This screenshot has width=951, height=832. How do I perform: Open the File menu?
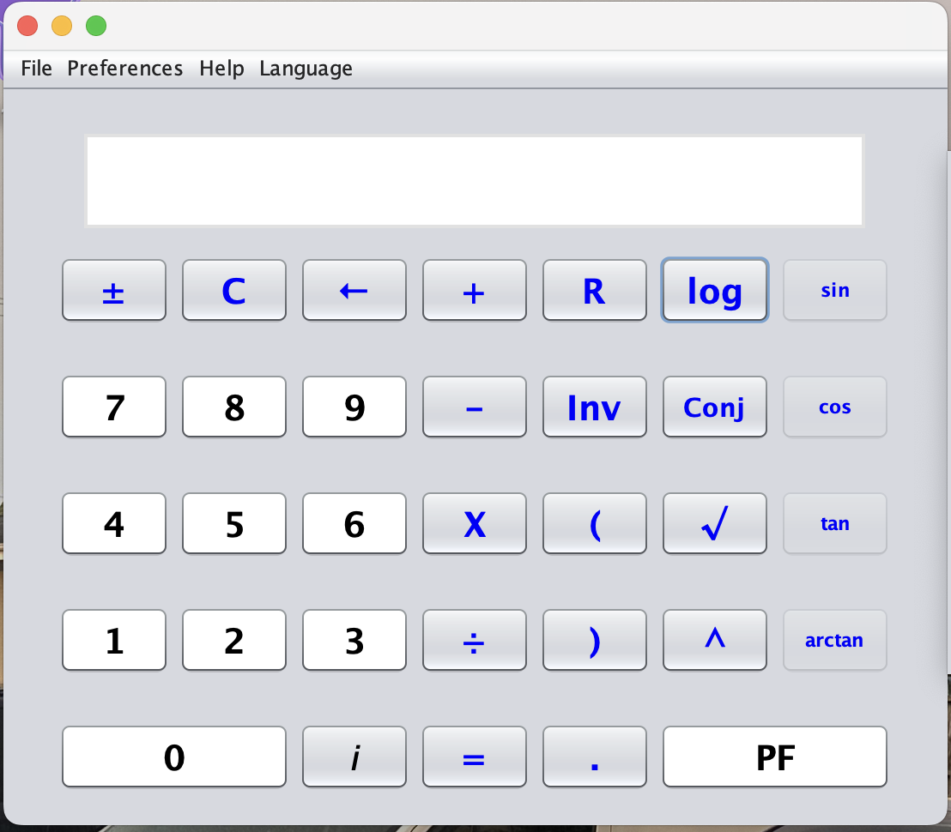click(37, 69)
